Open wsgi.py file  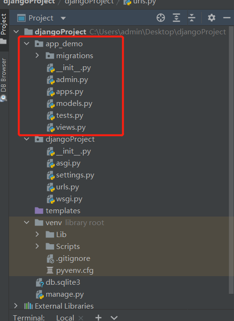[x=69, y=199]
